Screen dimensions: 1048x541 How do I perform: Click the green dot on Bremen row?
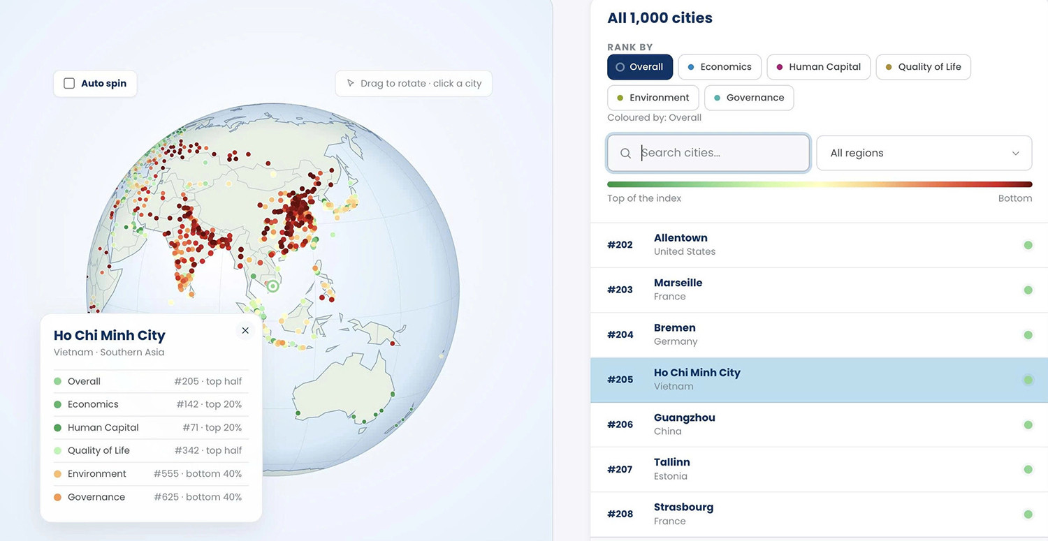point(1028,335)
